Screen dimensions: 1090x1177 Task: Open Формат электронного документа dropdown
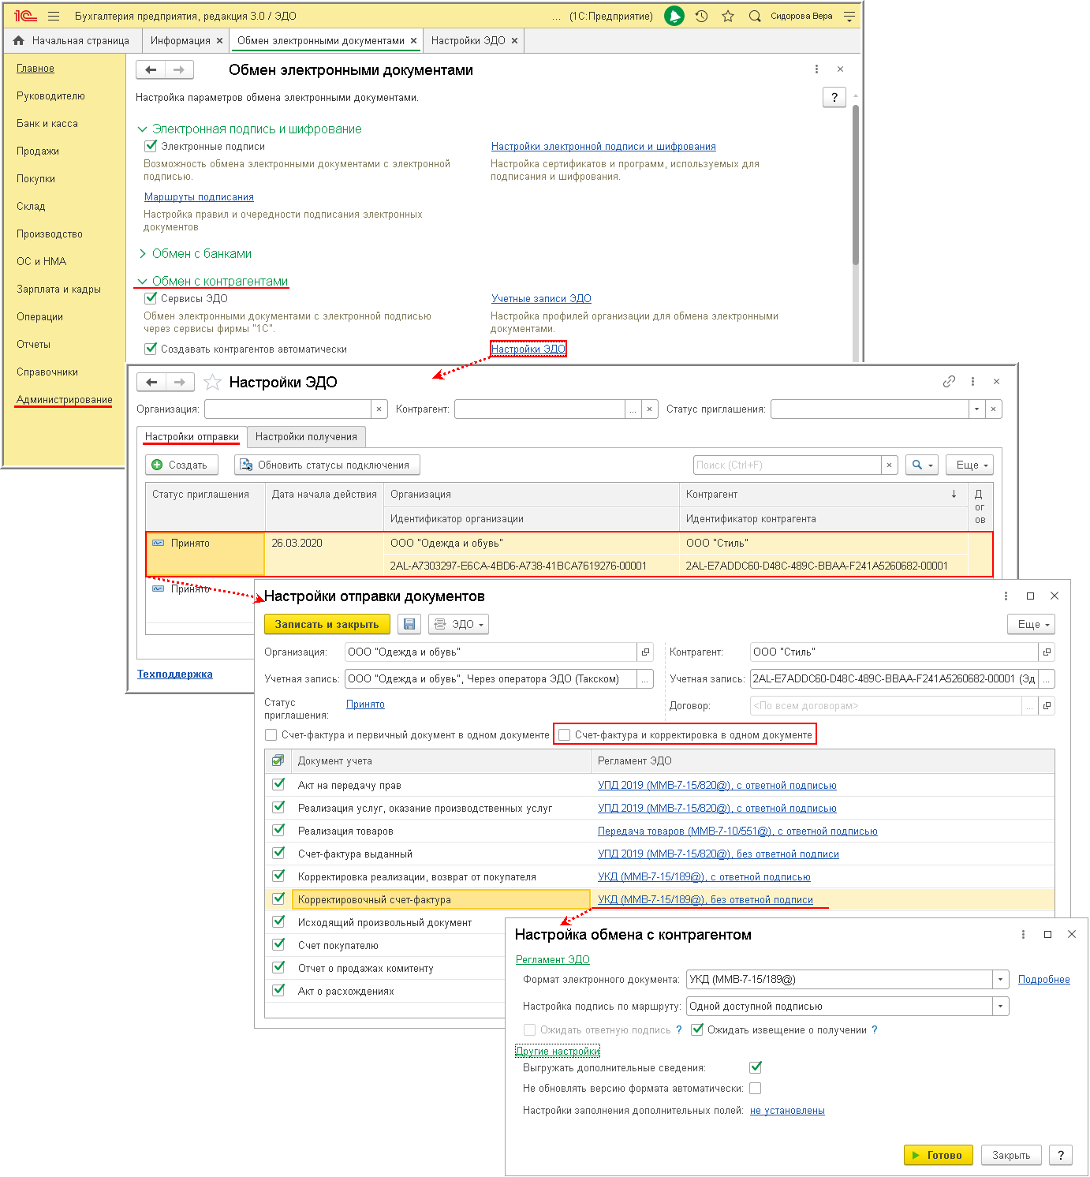1001,980
